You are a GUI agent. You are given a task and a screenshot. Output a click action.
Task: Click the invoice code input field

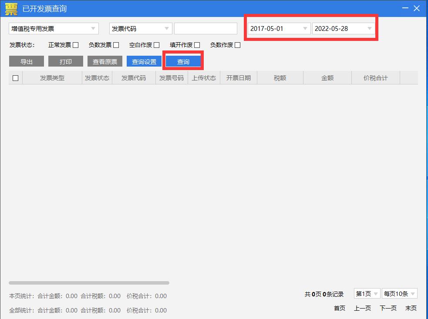205,28
